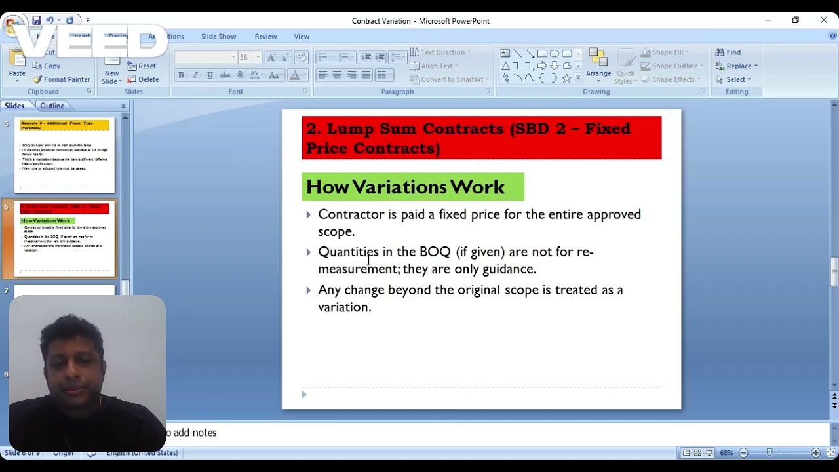Toggle Text Shadow formatting

pos(239,75)
